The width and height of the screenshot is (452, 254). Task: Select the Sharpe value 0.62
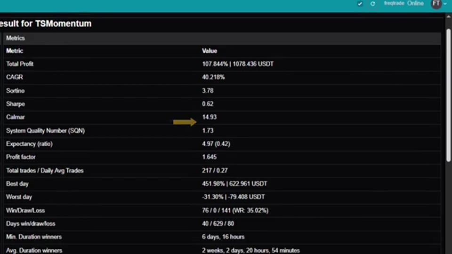pos(208,104)
